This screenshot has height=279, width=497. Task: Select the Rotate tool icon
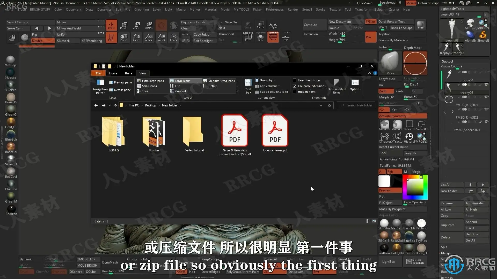[x=149, y=25]
